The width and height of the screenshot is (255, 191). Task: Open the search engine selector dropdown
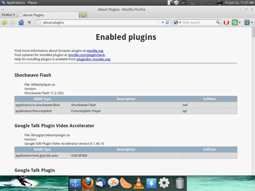pos(177,22)
